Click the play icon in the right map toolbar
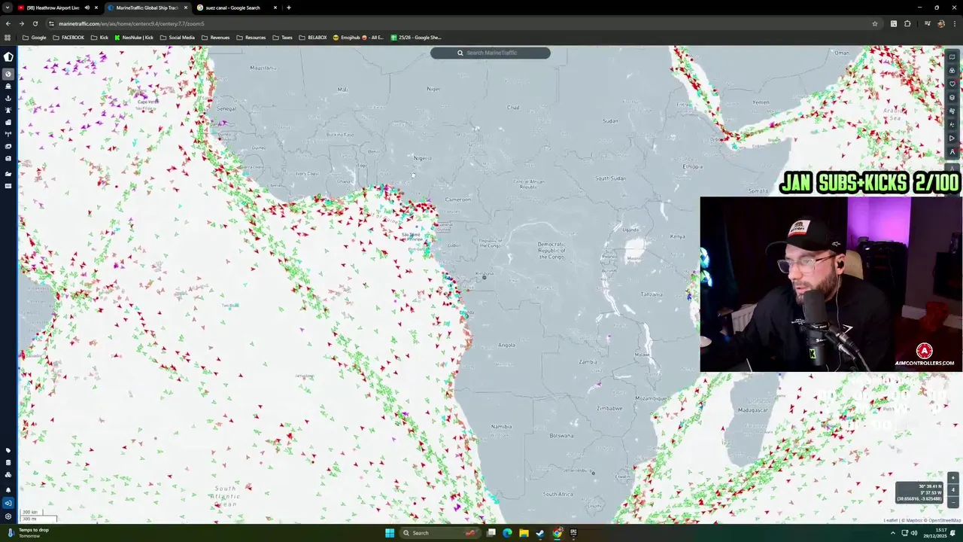The image size is (963, 542). (952, 139)
